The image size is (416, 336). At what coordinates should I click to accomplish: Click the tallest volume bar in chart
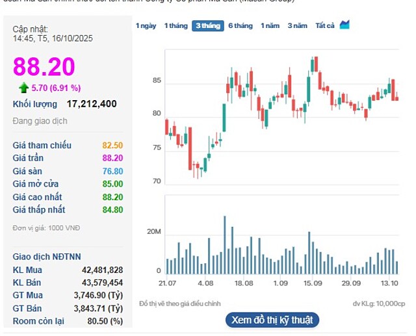pos(225,246)
